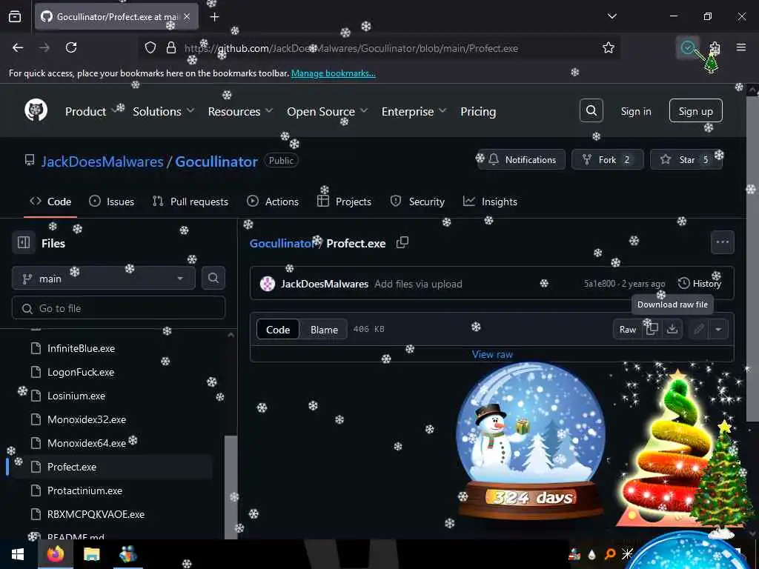Click the tracking protection shield icon
This screenshot has height=569, width=759.
point(150,48)
